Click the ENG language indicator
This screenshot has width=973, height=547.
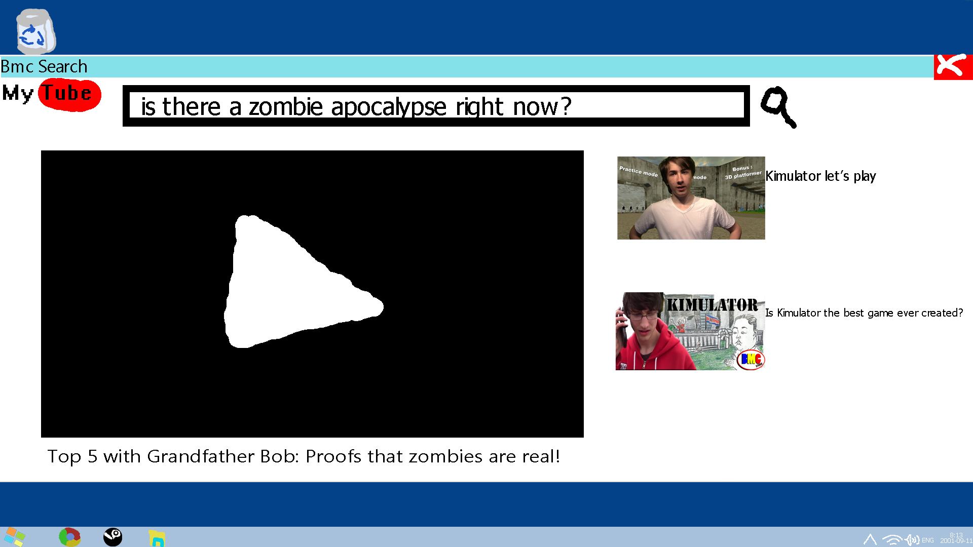click(x=927, y=540)
